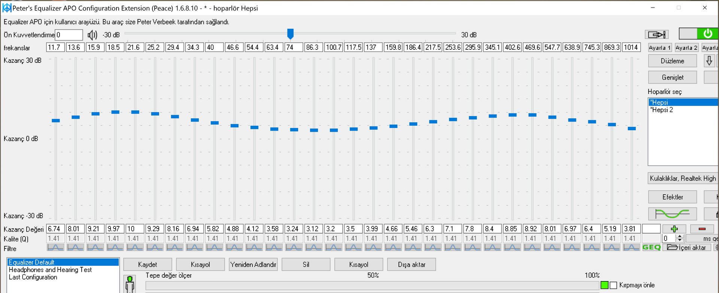Click the filter type icon under the 15.9 band
Image resolution: width=719 pixels, height=293 pixels.
pyautogui.click(x=95, y=247)
